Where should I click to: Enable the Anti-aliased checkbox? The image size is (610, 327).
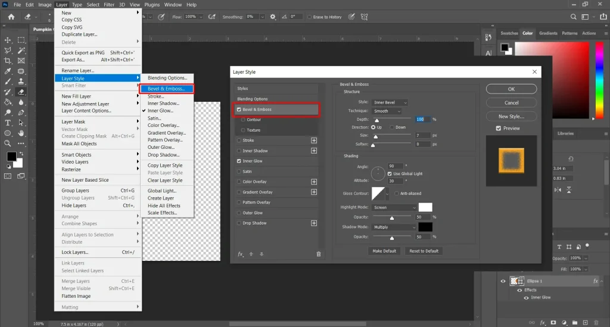396,193
